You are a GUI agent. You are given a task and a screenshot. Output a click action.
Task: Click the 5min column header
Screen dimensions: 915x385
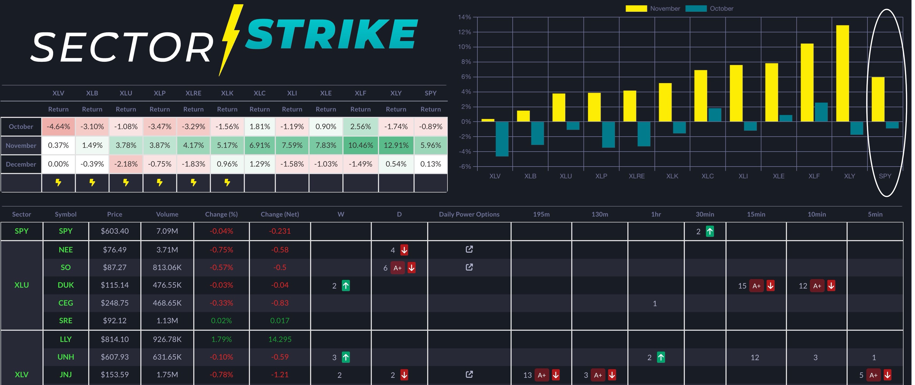(875, 214)
